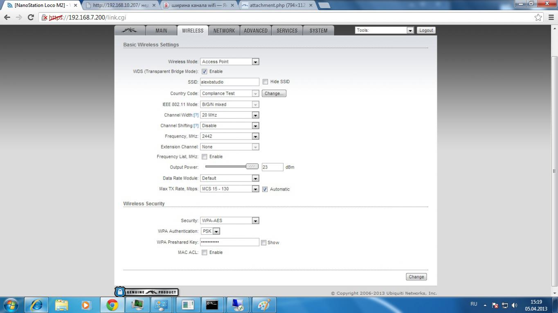Click the bottom Change button
The height and width of the screenshot is (313, 558).
tap(416, 277)
